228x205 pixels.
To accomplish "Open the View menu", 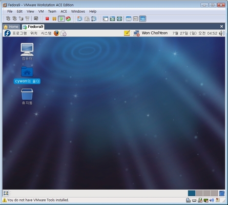I will [30, 11].
